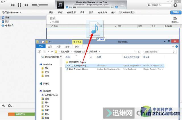Expand the Explorer ribbon chevron
Image resolution: width=182 pixels, height=120 pixels.
[173, 47]
